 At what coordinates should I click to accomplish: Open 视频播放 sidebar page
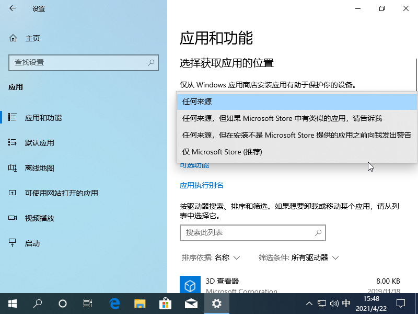[x=84, y=218]
